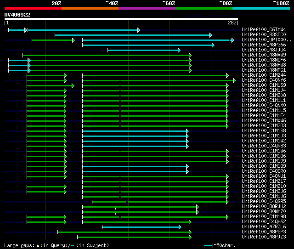Viewport: 294px width, 249px height.
Task: Click the UniRef100_C6TMW4 hit label
Action: coord(264,29)
